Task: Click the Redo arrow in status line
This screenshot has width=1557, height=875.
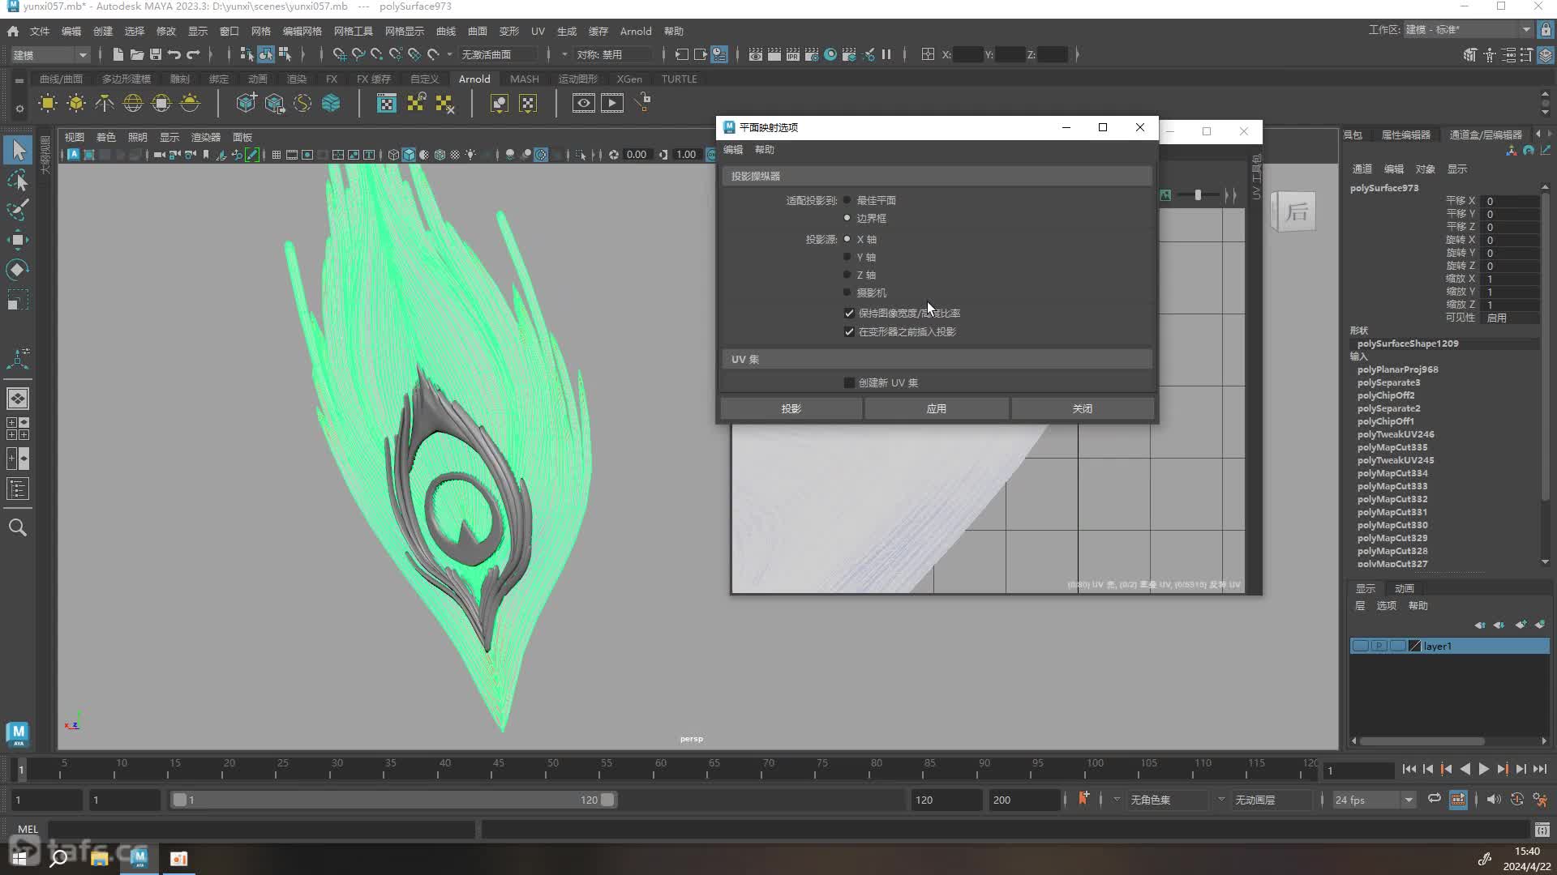Action: pos(193,54)
